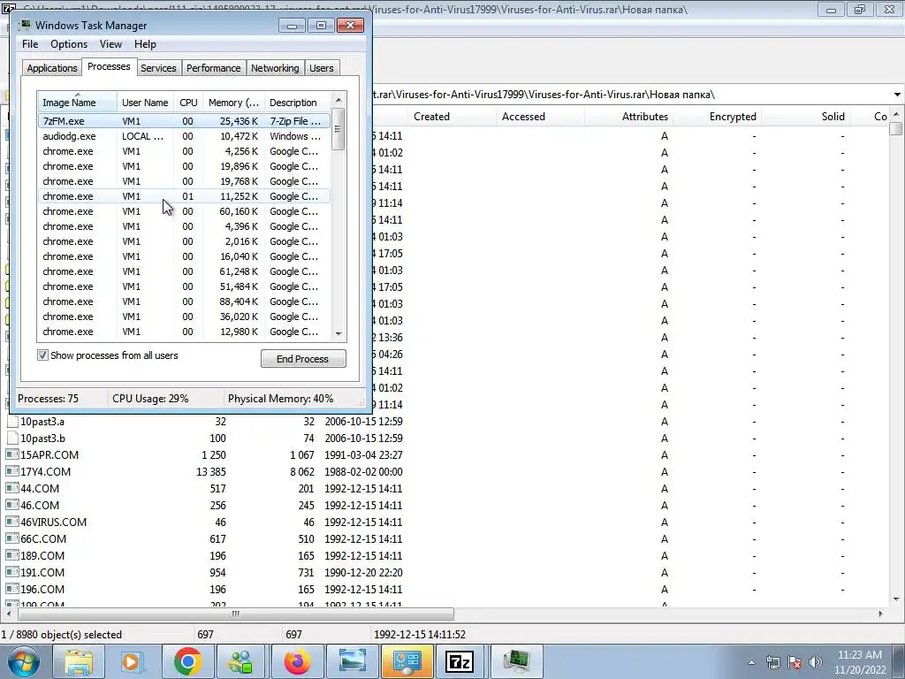Open the File menu in Task Manager
This screenshot has height=679, width=905.
click(x=30, y=44)
